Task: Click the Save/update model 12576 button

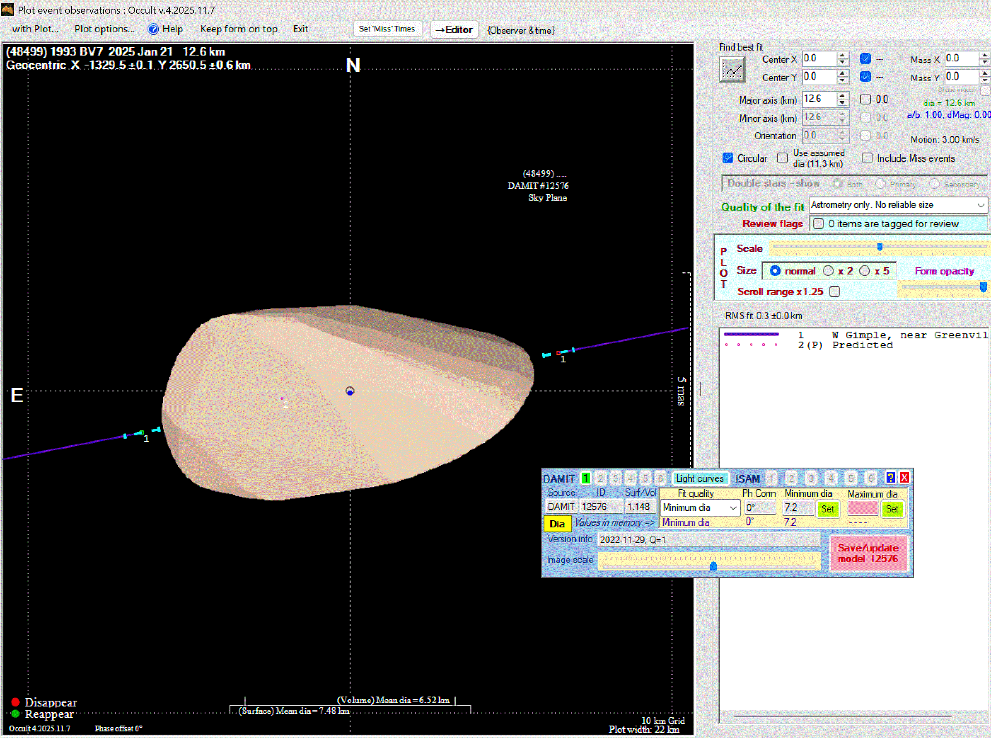Action: click(x=868, y=553)
